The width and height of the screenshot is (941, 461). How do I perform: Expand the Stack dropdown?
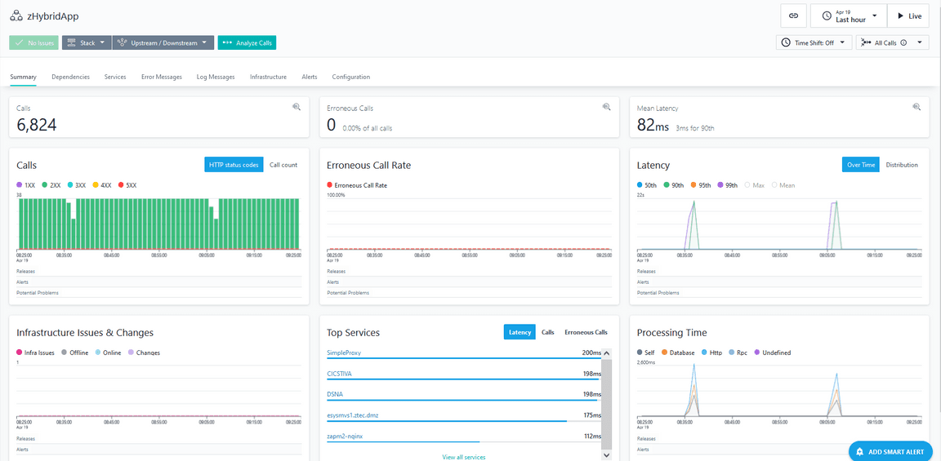pyautogui.click(x=85, y=42)
